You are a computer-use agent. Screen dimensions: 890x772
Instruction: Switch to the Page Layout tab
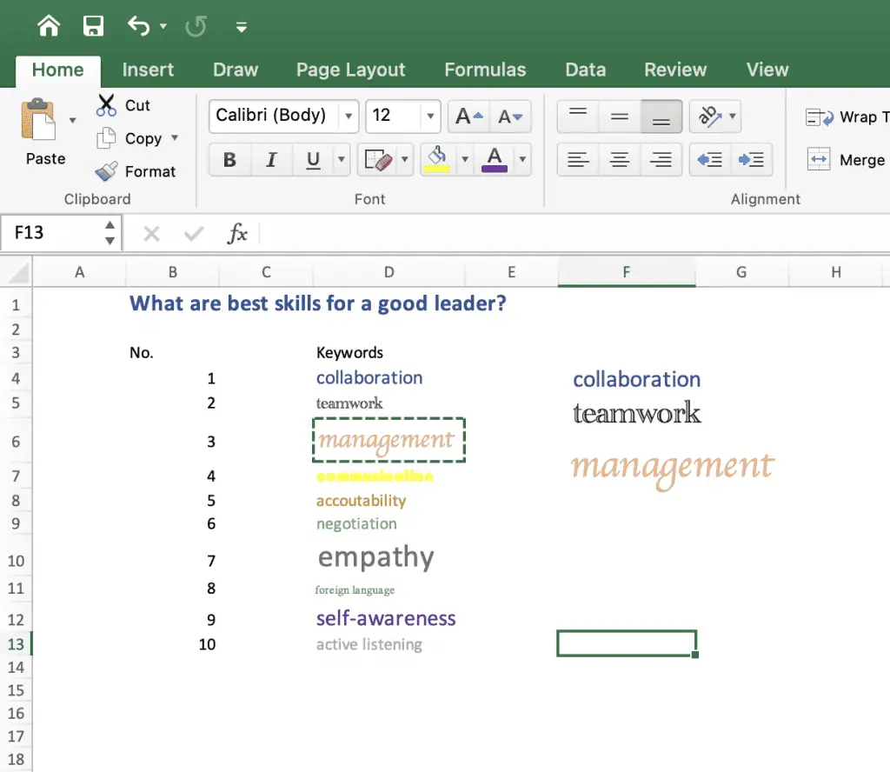pos(351,70)
